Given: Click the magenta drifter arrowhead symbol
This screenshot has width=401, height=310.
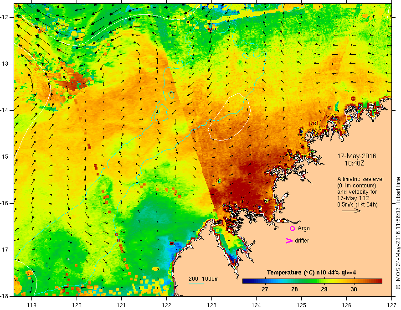Looking at the screenshot, I should (x=289, y=241).
